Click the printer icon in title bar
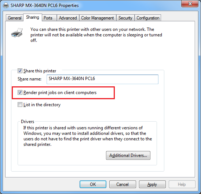 coord(6,6)
